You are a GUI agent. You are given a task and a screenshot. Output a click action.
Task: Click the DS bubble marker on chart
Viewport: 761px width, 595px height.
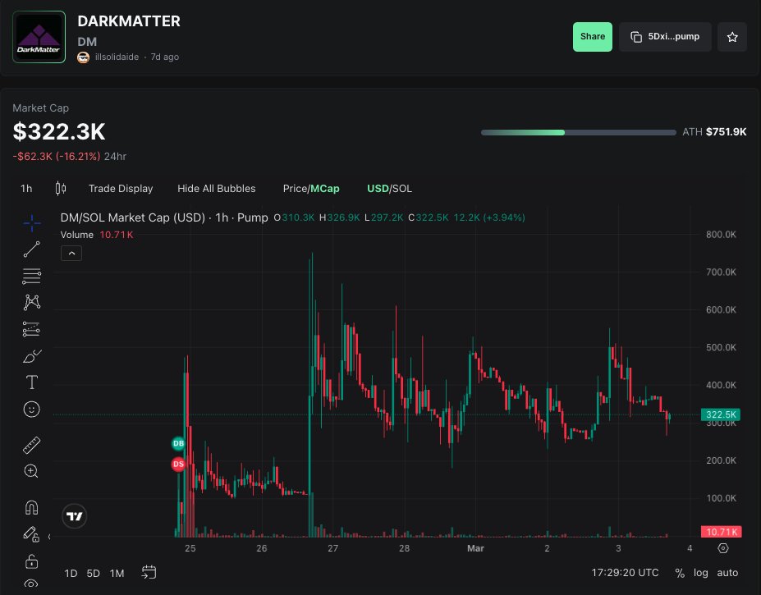[x=179, y=464]
